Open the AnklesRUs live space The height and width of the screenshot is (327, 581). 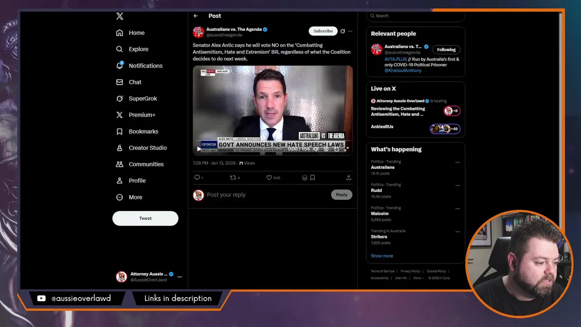point(382,127)
